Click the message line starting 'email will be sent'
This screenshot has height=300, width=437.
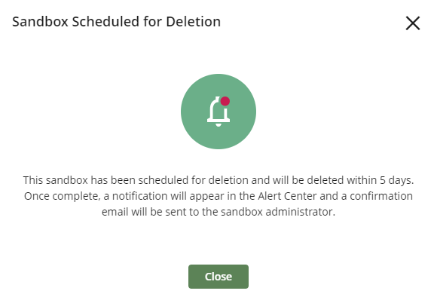[x=218, y=212]
